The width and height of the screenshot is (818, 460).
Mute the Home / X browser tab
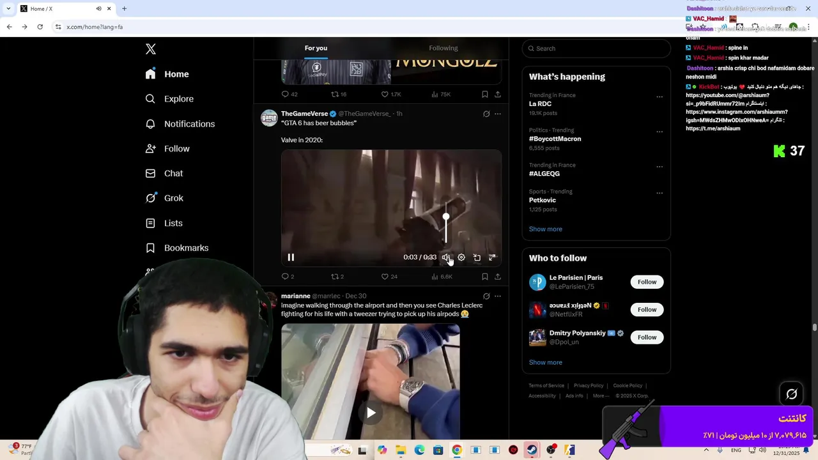[x=98, y=8]
